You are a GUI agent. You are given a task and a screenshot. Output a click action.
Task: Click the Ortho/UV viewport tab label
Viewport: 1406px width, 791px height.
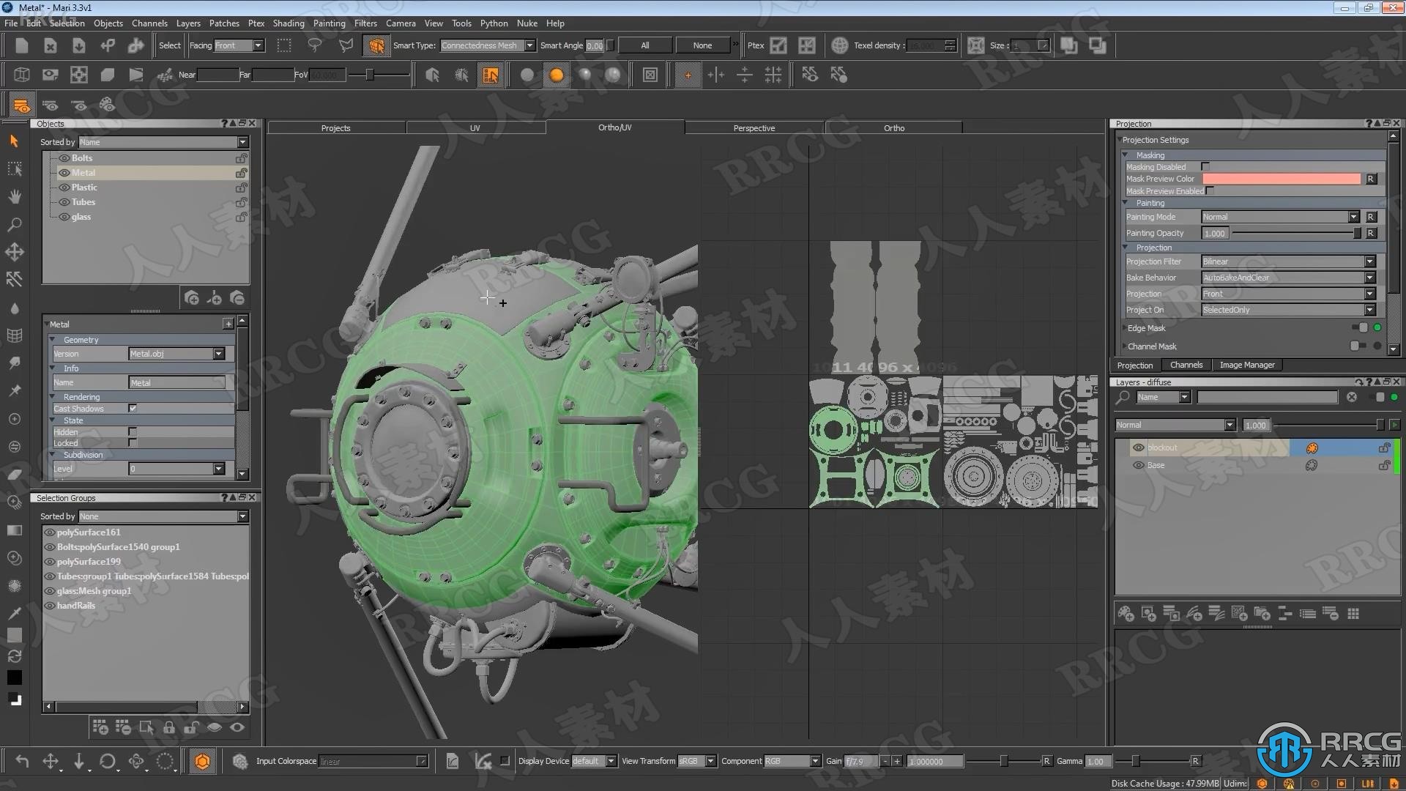tap(614, 127)
